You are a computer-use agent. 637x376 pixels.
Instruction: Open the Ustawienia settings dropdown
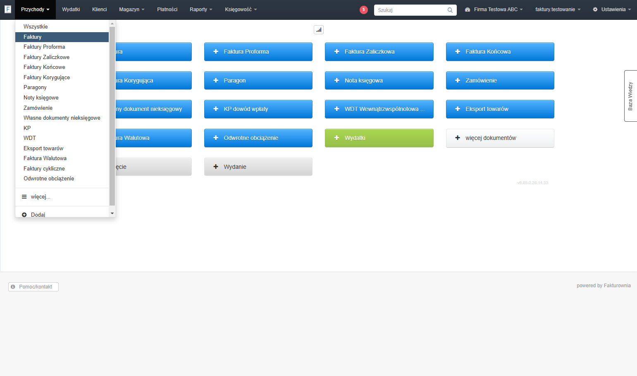coord(612,9)
